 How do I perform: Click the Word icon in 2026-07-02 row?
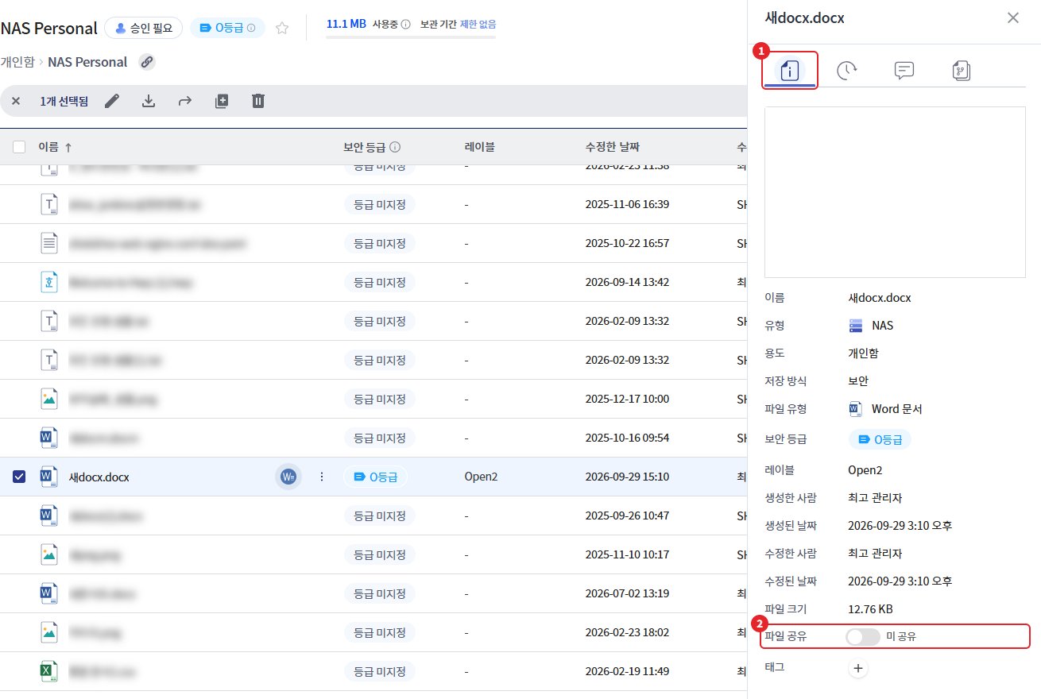(x=49, y=593)
